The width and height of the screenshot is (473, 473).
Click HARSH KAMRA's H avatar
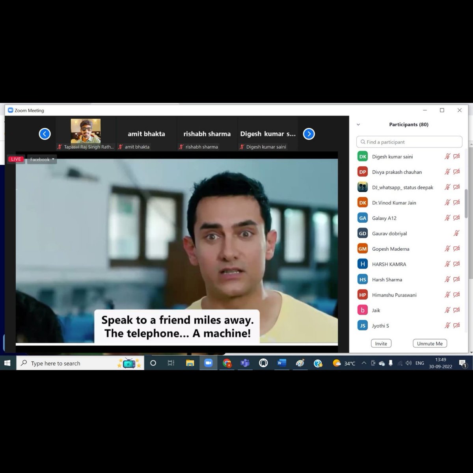click(x=363, y=264)
